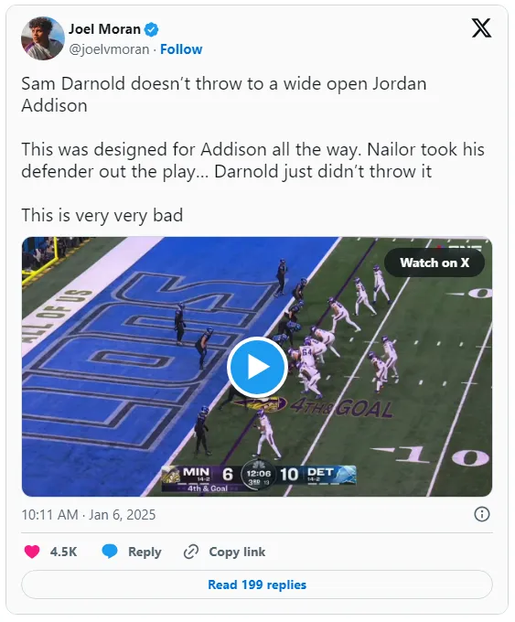Open the @joelvmoran handle link
This screenshot has width=515, height=622.
[109, 49]
